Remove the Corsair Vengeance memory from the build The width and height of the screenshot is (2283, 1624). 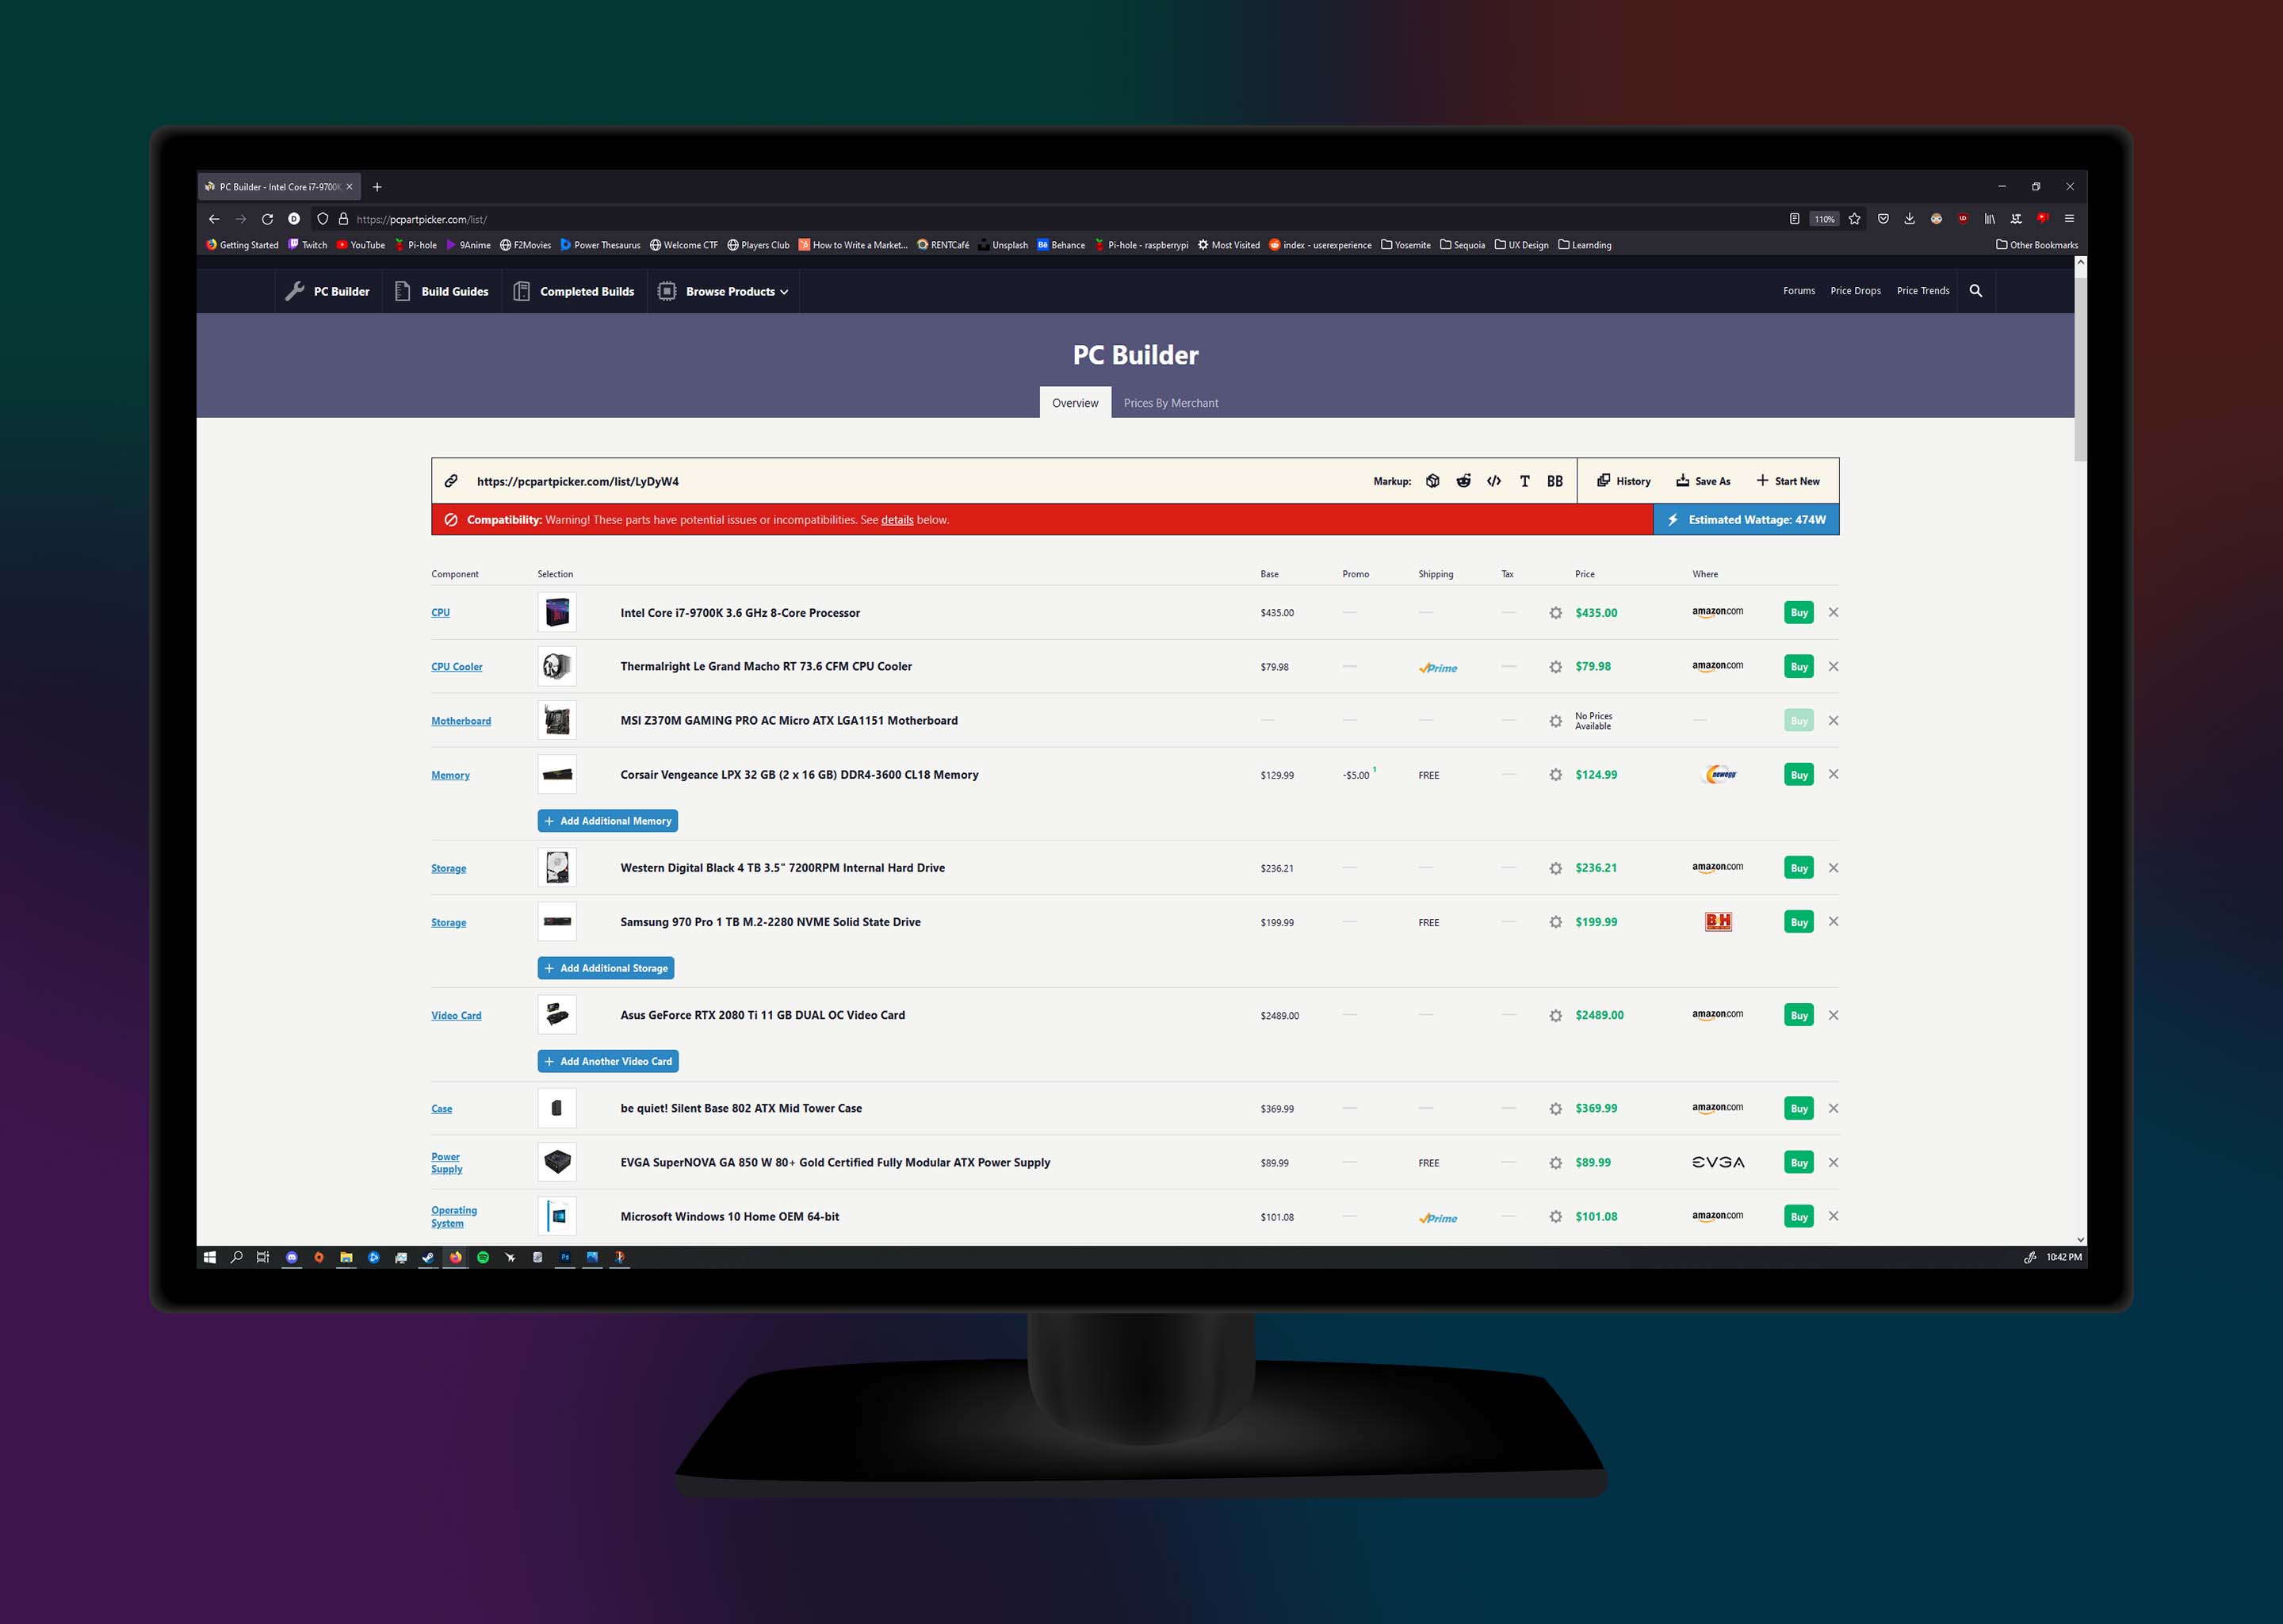pyautogui.click(x=1834, y=774)
